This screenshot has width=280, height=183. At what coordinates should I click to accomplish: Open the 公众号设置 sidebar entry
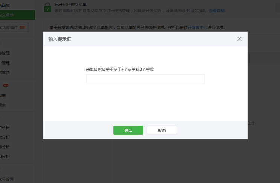(7, 179)
